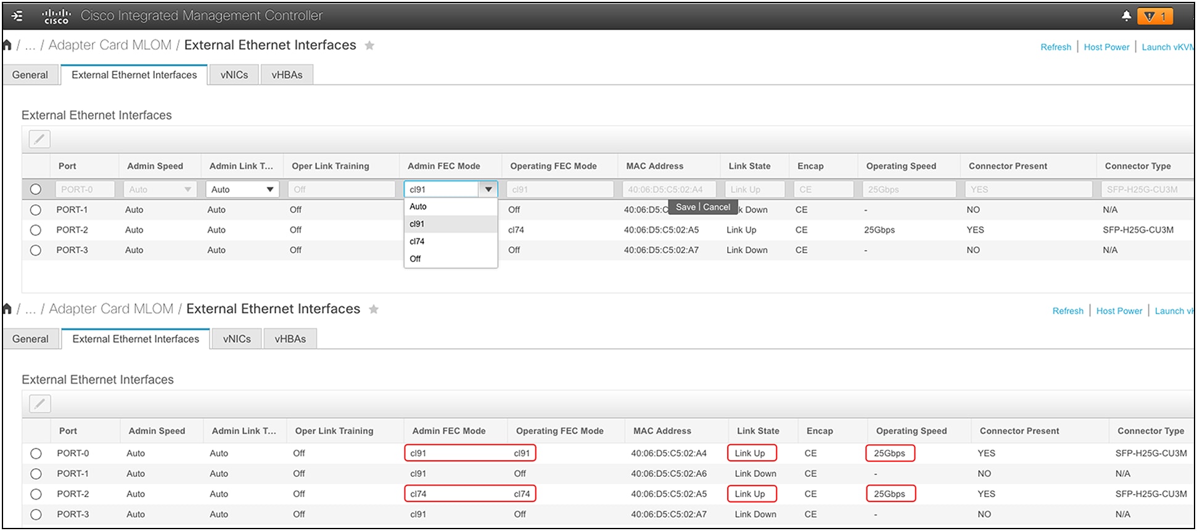The height and width of the screenshot is (531, 1197).
Task: Select PORT-0 radio button in upper table
Action: coord(36,190)
